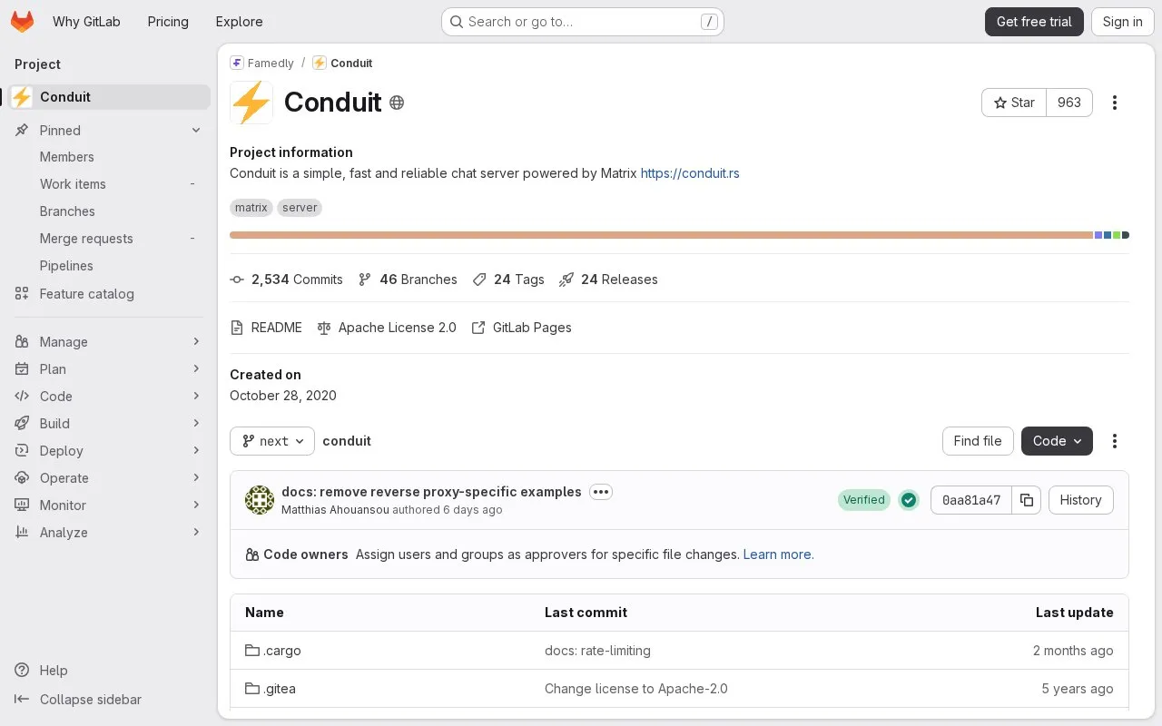The image size is (1162, 726).
Task: Collapse the sidebar
Action: point(79,700)
